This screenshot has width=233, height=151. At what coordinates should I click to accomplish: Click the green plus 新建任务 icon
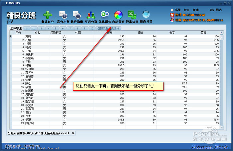48,15
